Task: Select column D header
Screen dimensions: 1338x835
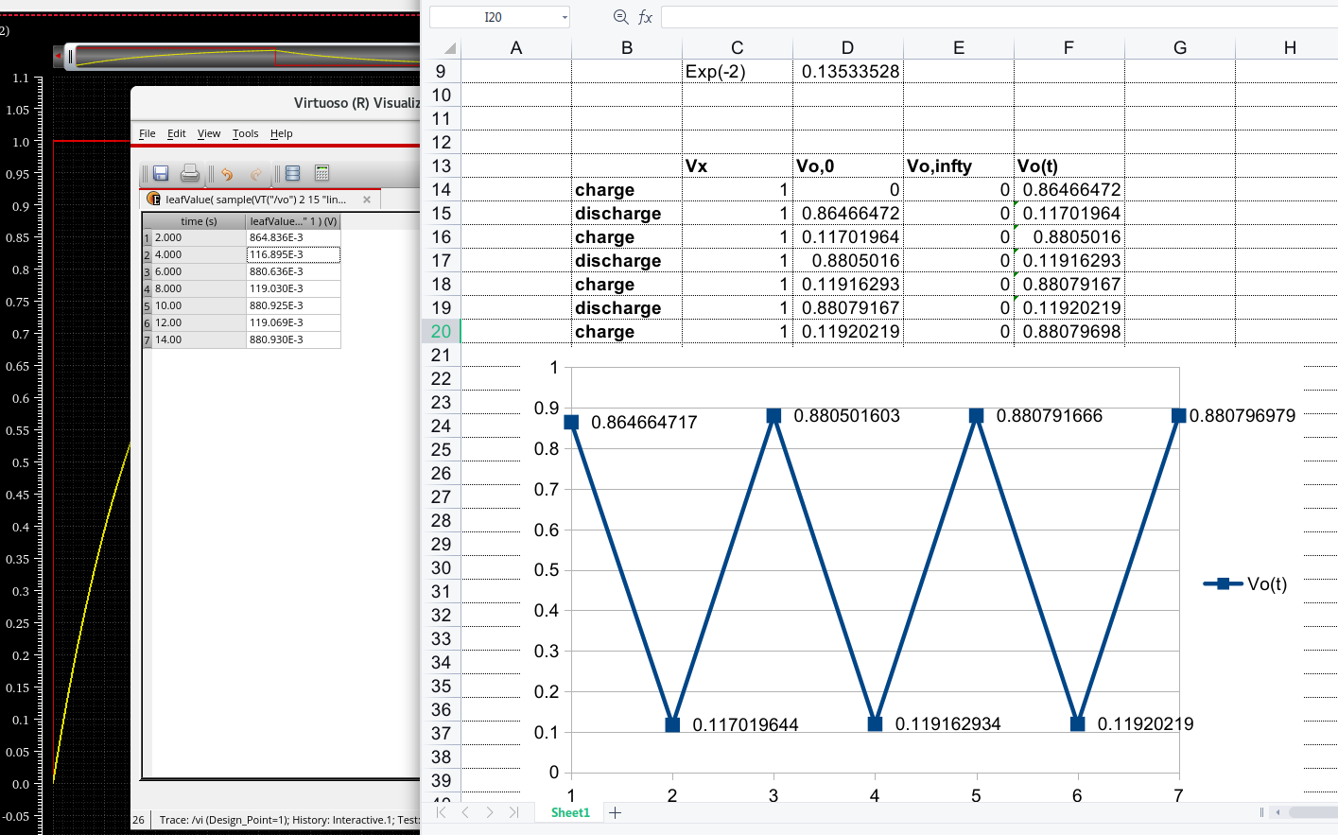Action: [x=848, y=47]
